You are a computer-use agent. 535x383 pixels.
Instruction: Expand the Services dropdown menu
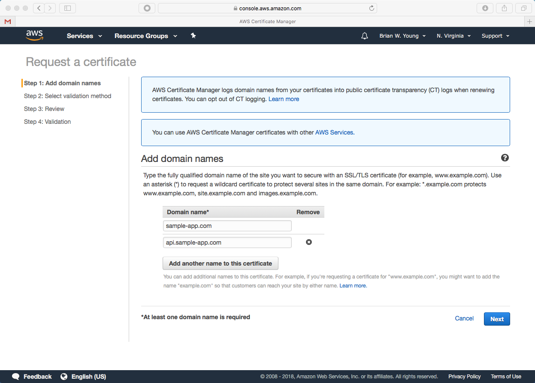click(84, 36)
